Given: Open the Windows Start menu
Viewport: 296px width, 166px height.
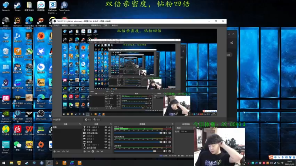Looking at the screenshot, I should [x=4, y=163].
